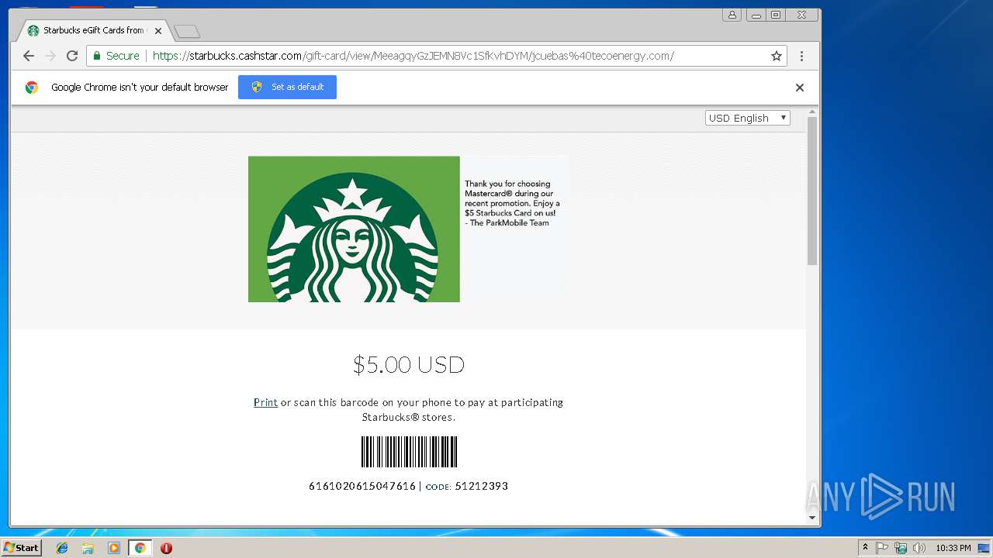Screen dimensions: 993x558
Task: Click the Chrome logo in the notification bar
Action: (32, 88)
